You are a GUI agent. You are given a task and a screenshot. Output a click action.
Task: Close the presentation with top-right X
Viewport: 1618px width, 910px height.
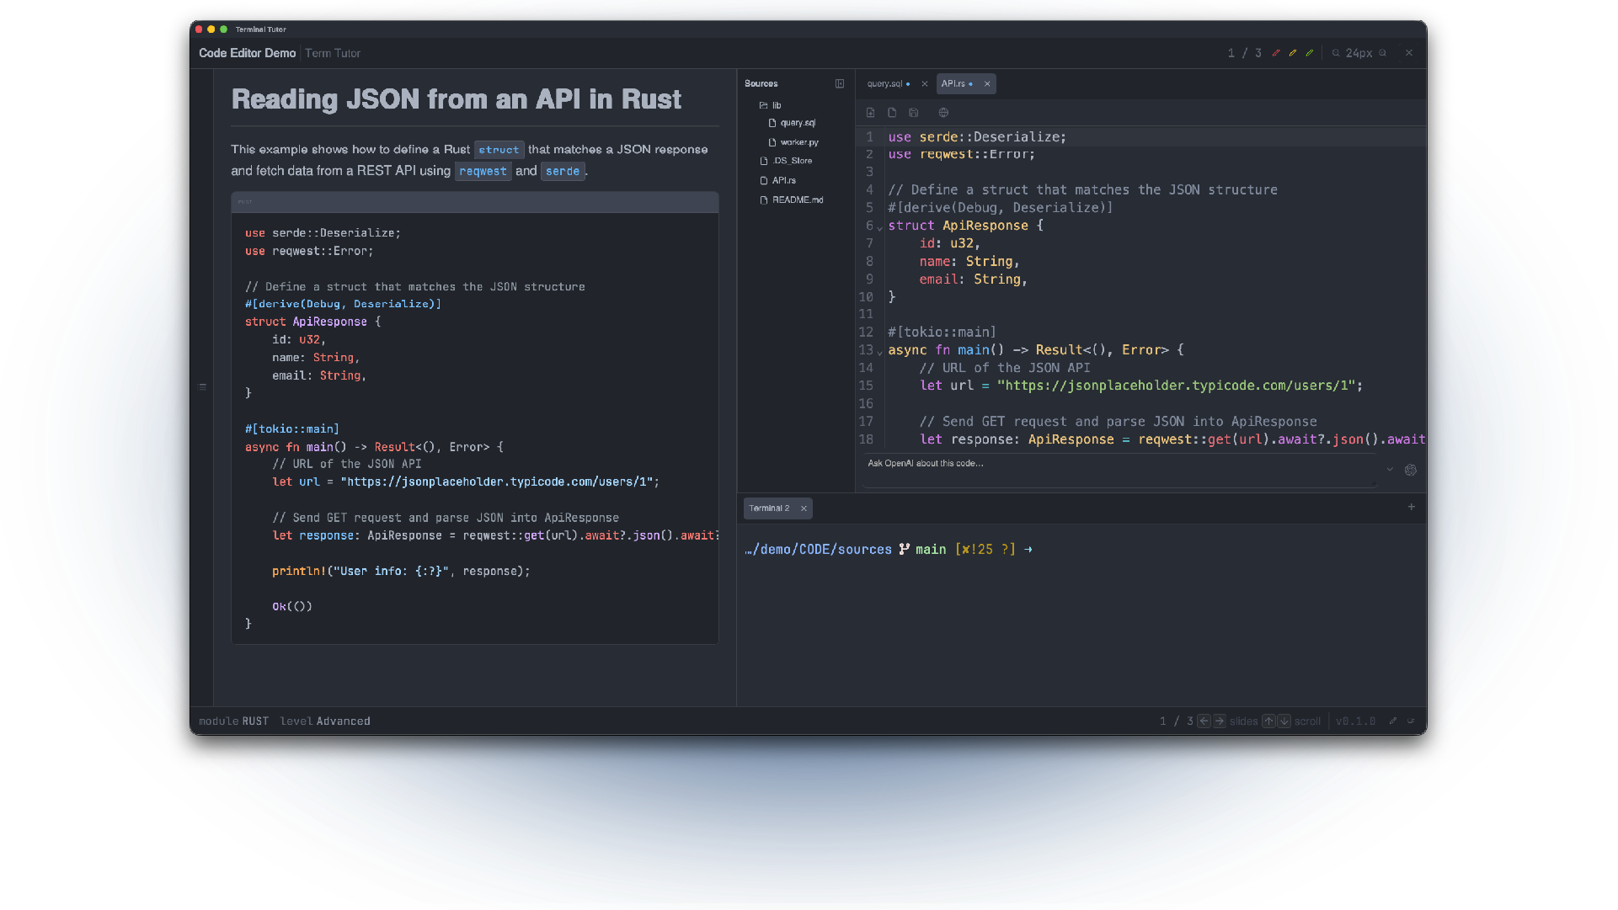[x=1409, y=53]
